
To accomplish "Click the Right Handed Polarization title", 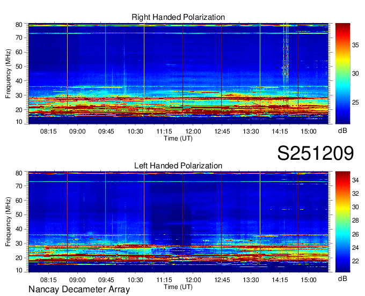I will (x=178, y=18).
